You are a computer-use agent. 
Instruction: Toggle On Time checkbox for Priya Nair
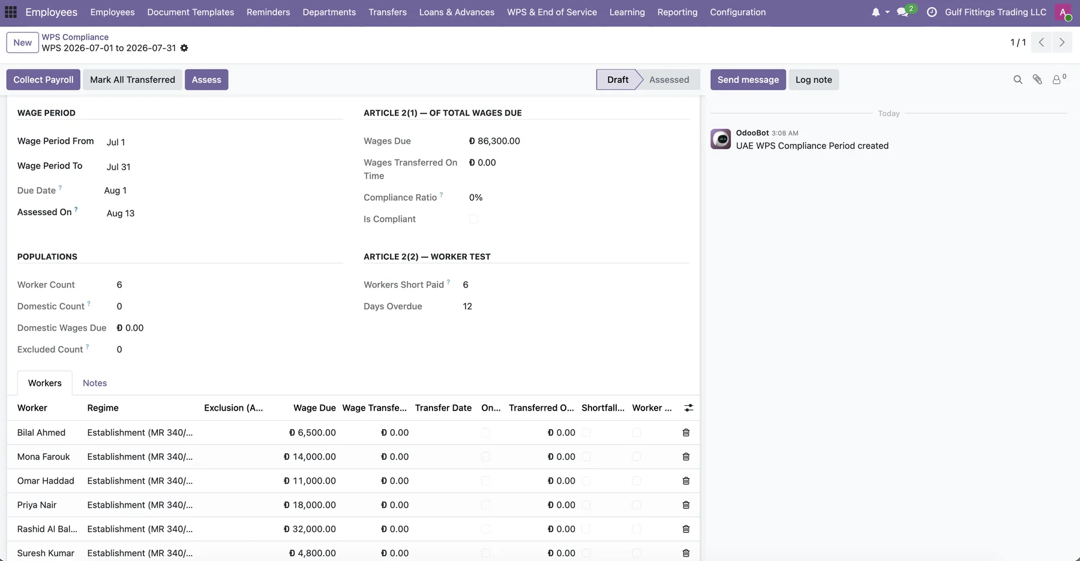click(x=485, y=505)
